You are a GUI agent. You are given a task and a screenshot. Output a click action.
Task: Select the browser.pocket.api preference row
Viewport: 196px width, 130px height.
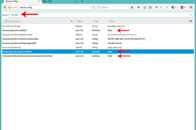point(98,26)
